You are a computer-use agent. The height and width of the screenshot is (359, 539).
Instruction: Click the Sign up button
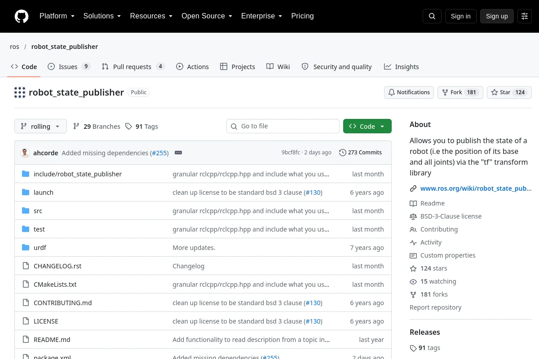coord(497,16)
